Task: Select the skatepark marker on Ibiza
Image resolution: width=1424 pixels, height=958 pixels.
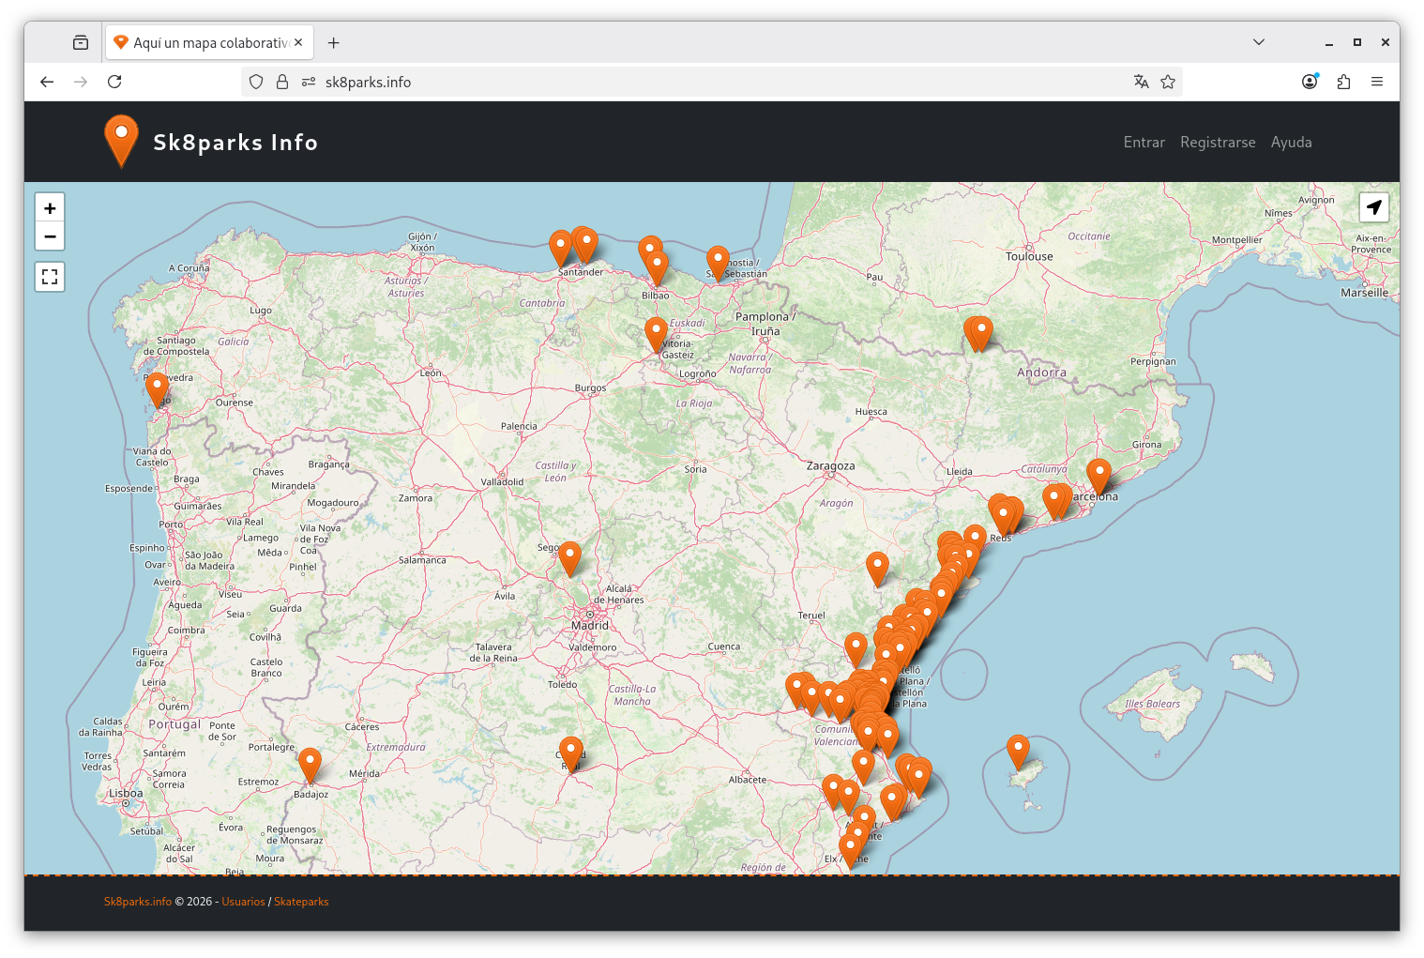Action: 1018,751
